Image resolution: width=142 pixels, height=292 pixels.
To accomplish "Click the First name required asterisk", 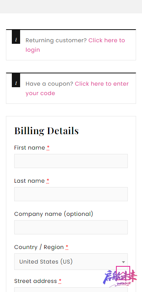I will 48,148.
